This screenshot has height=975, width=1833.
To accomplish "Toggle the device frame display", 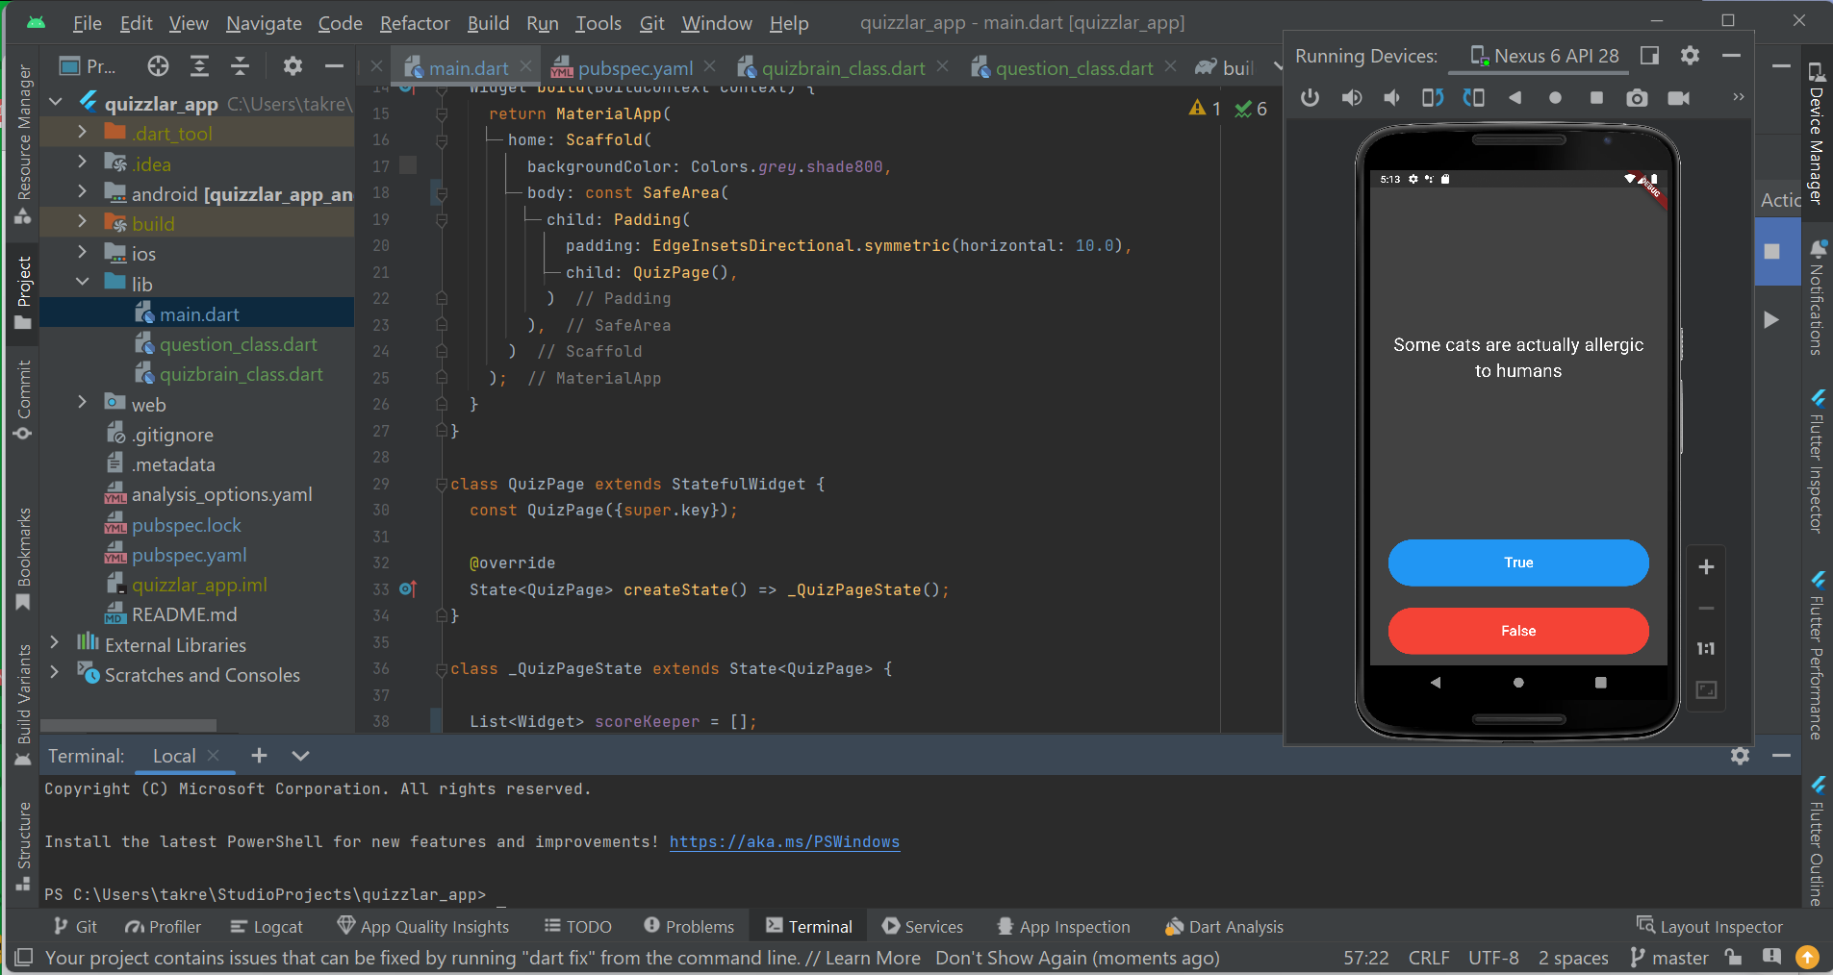I will (1648, 56).
